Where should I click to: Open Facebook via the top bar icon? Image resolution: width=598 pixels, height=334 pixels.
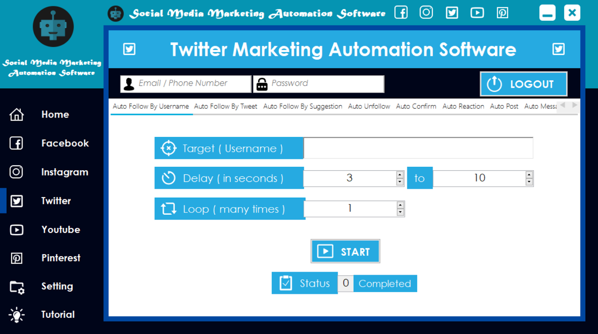(401, 13)
